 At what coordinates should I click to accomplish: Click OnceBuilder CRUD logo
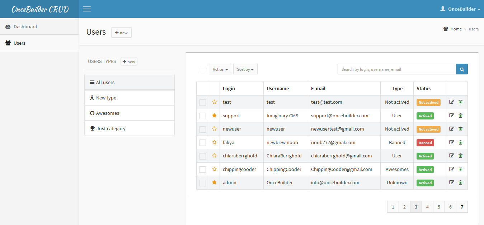tap(40, 9)
